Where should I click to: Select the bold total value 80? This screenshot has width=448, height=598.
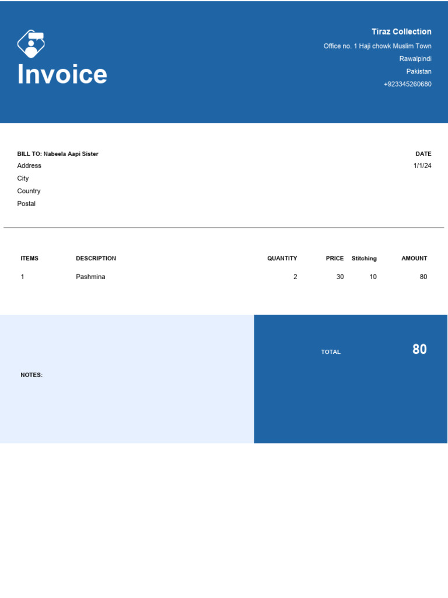419,349
